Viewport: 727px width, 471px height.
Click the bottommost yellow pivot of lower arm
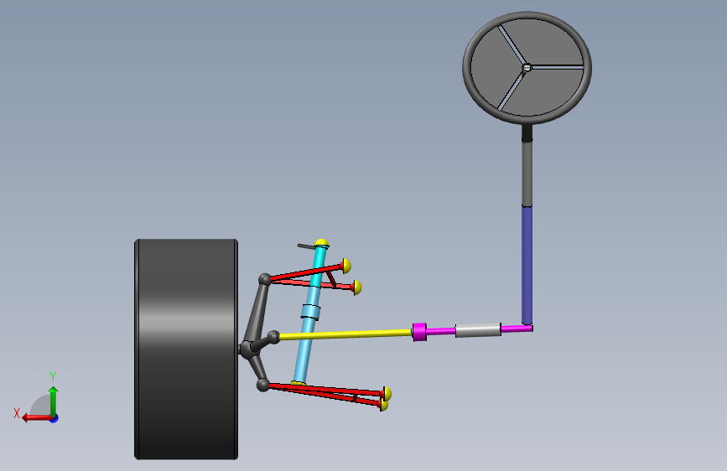384,405
